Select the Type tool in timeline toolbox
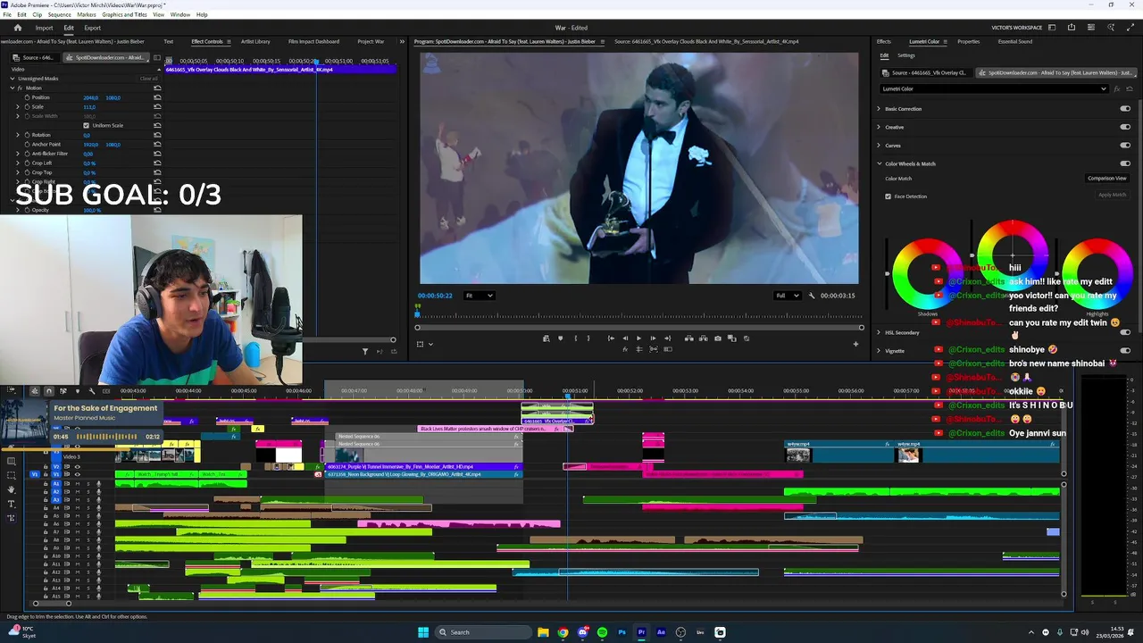Image resolution: width=1143 pixels, height=643 pixels. point(12,504)
